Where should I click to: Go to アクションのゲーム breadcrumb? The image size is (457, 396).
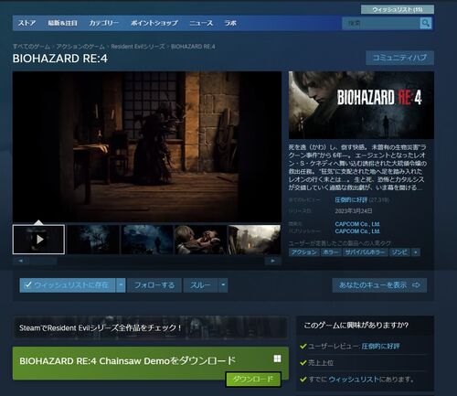click(80, 47)
